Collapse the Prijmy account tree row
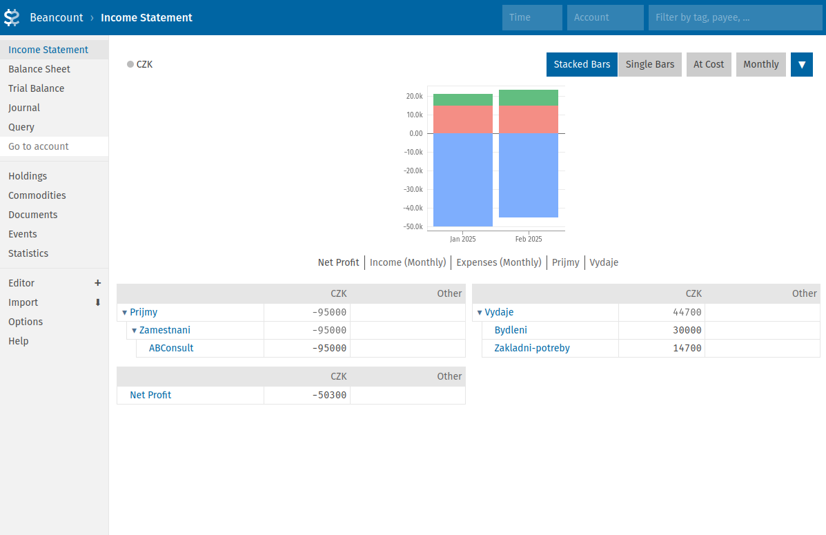 point(125,313)
